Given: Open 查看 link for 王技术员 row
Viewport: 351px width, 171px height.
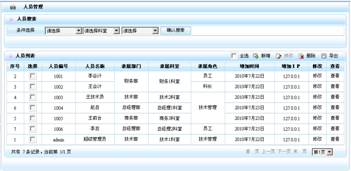Looking at the screenshot, I should pos(335,97).
